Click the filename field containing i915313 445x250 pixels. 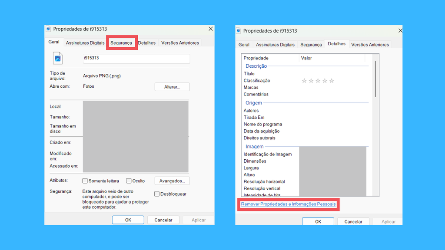pyautogui.click(x=136, y=58)
